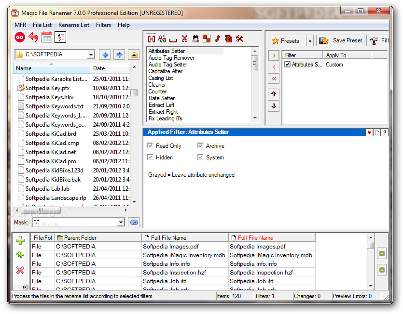403x314 pixels.
Task: Apply mask with the blue round button
Action: pos(134,222)
